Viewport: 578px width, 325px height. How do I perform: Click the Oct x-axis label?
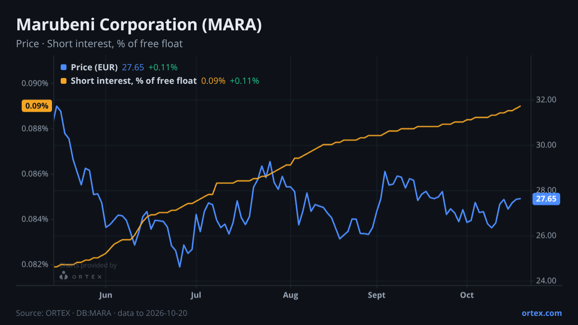click(x=467, y=295)
